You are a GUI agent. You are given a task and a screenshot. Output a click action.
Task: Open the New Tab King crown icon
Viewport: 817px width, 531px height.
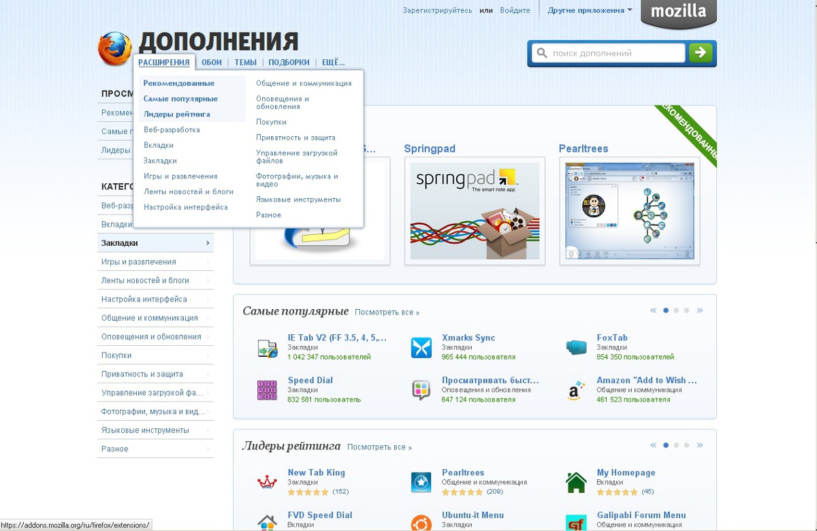coord(267,482)
